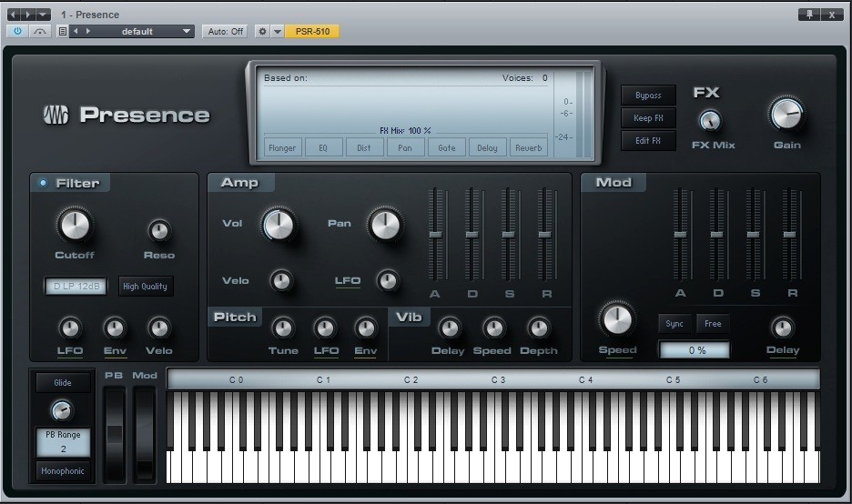This screenshot has width=852, height=504.
Task: Select next preset arrow next to default
Action: point(88,32)
